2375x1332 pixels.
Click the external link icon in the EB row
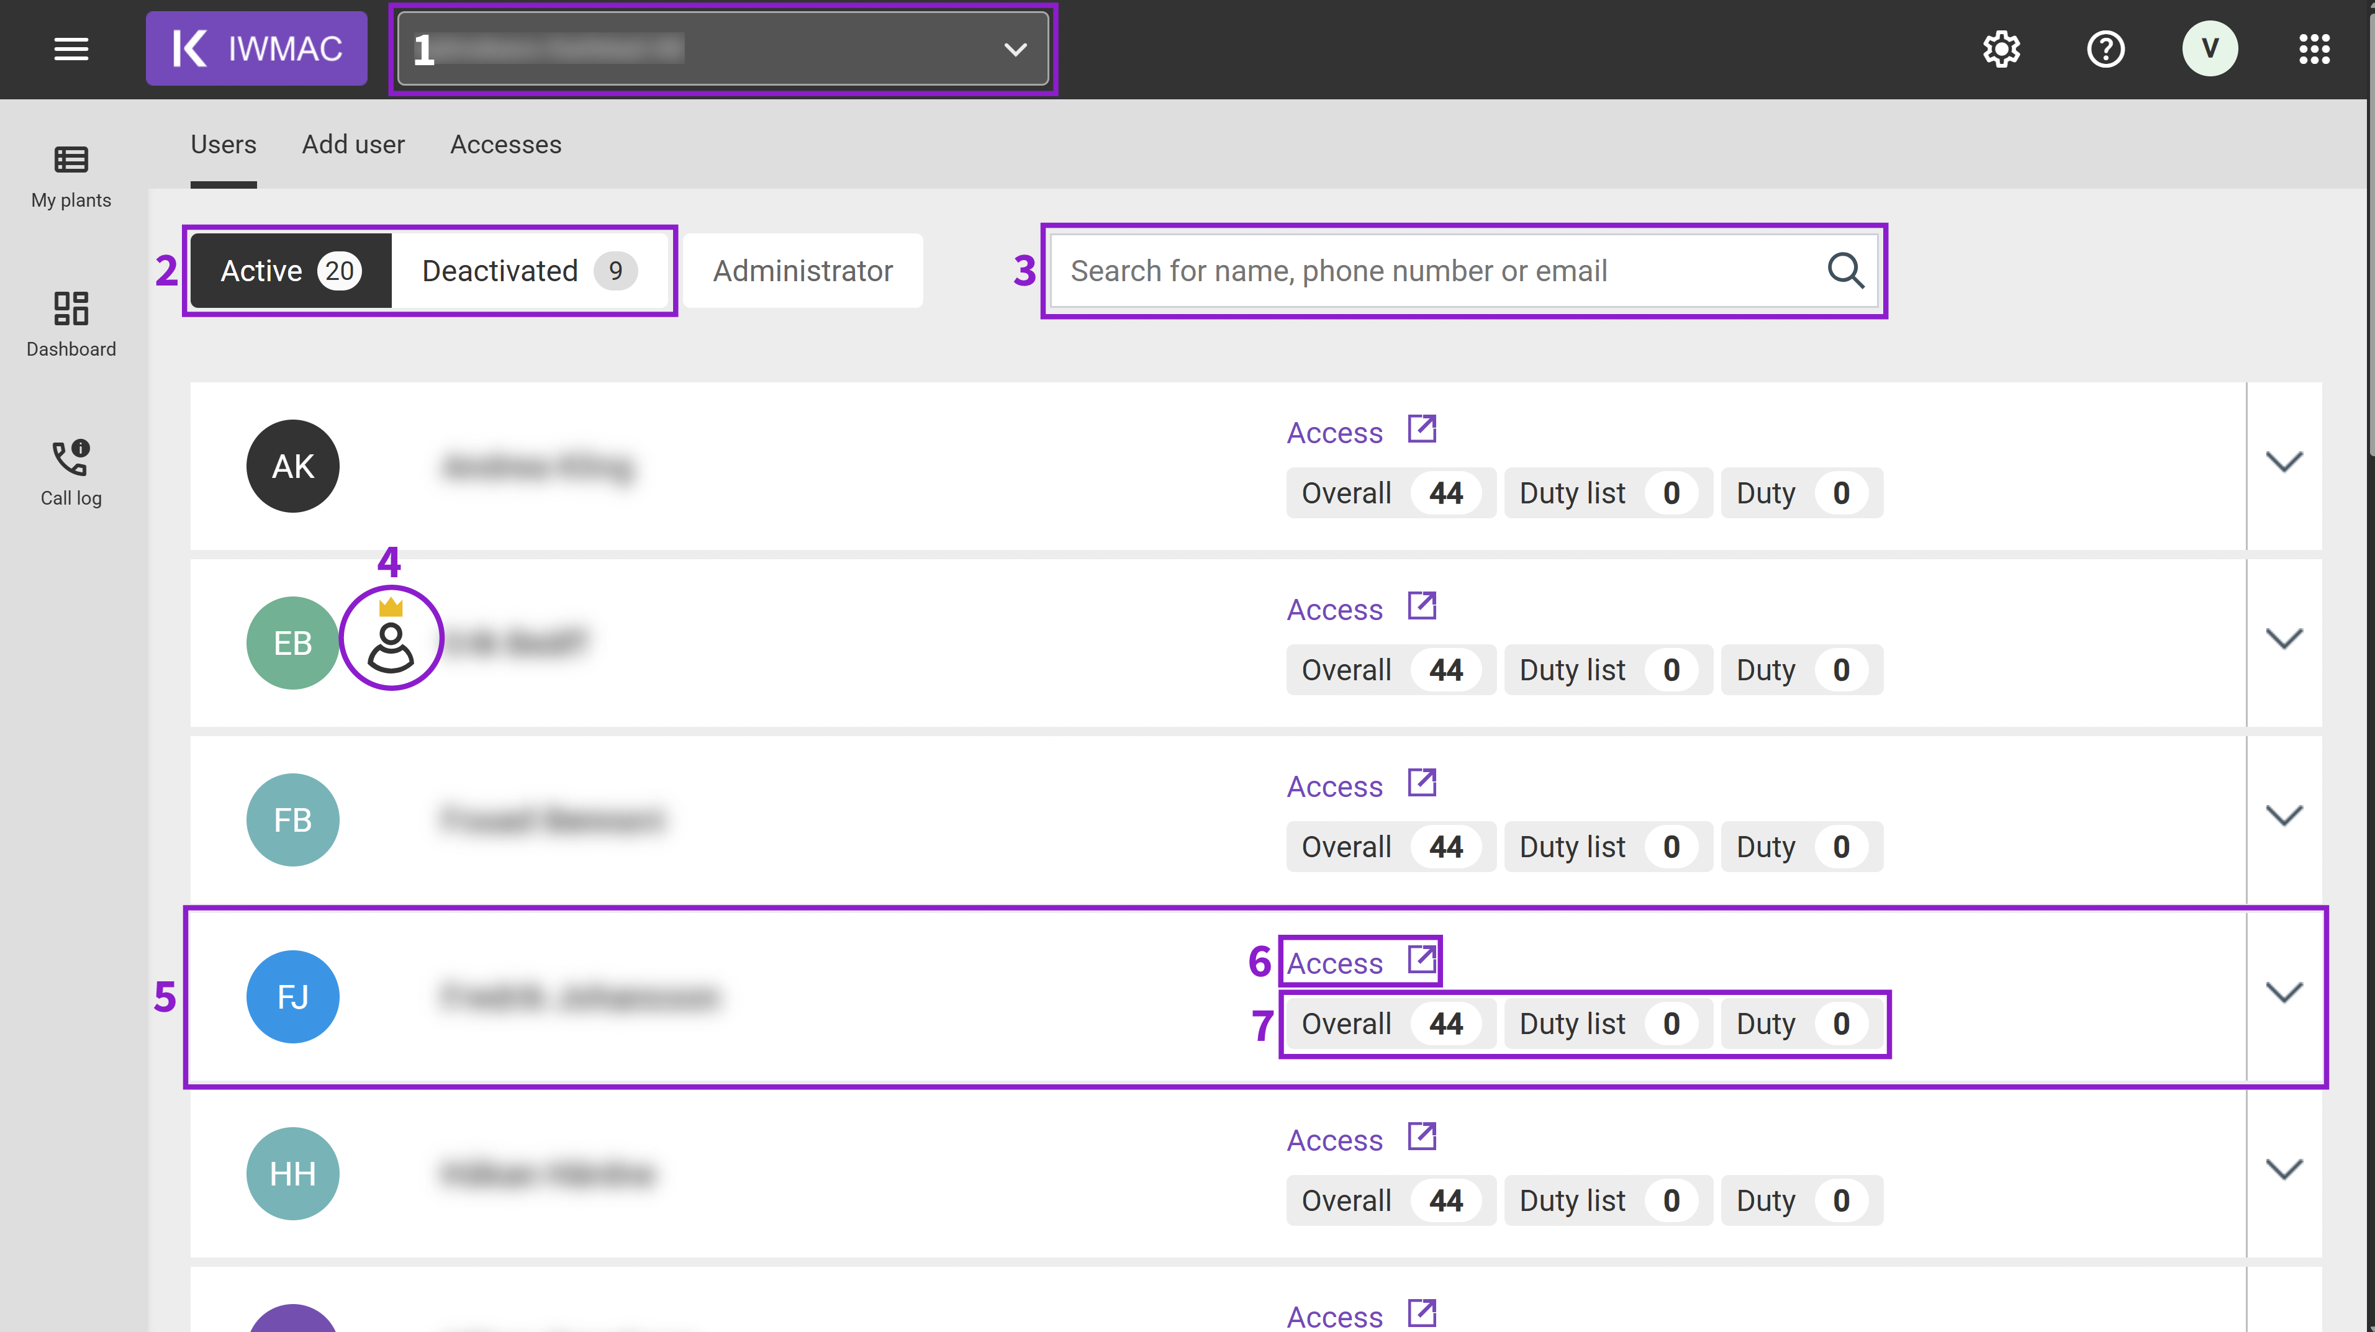point(1422,606)
